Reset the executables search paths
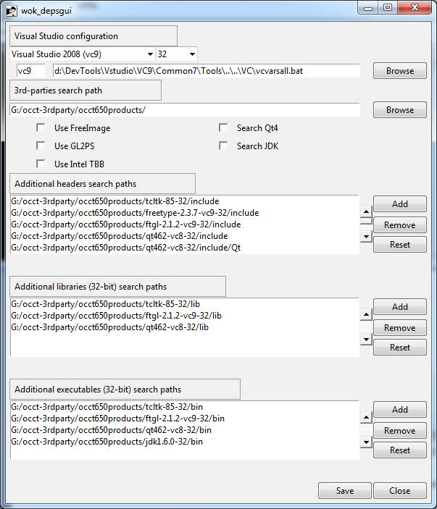This screenshot has height=509, width=437. (x=399, y=450)
